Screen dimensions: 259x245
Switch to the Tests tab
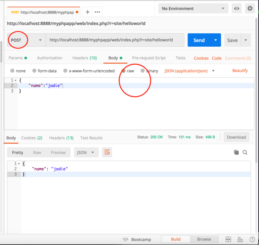180,58
